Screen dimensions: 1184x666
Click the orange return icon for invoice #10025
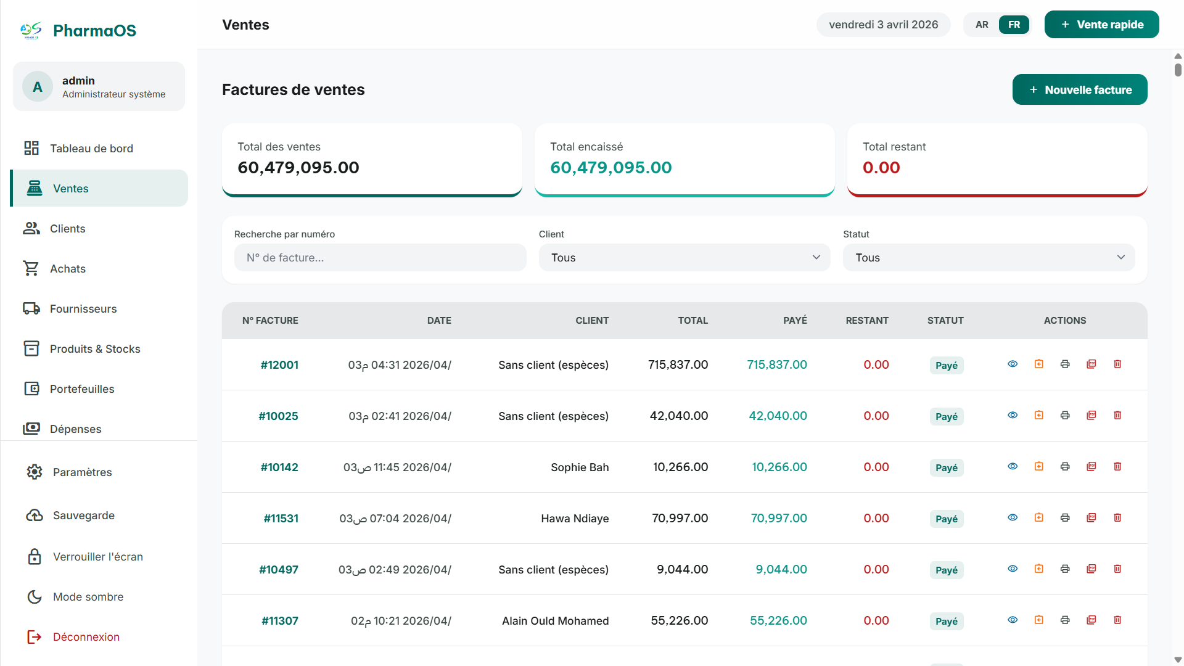1038,416
